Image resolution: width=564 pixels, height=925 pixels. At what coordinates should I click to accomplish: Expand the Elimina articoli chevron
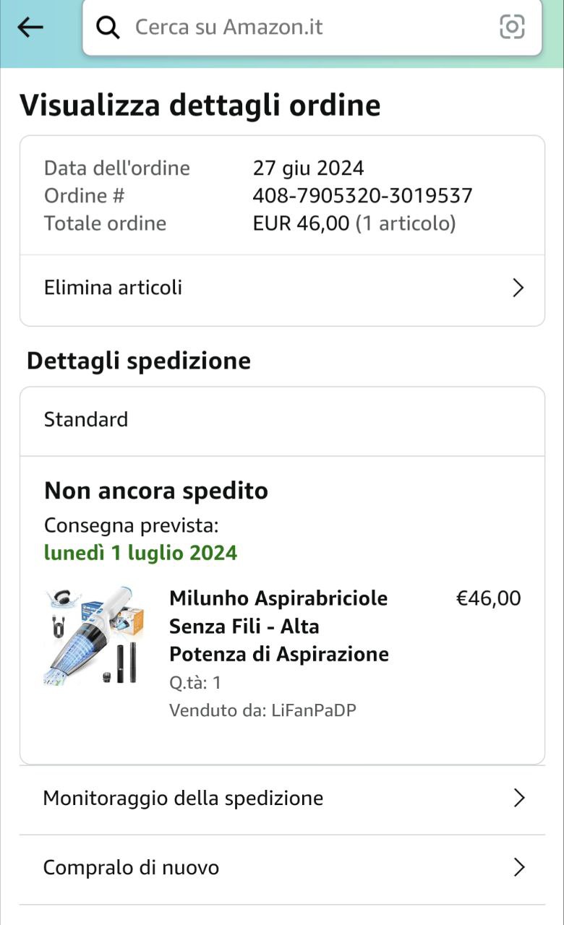(518, 288)
